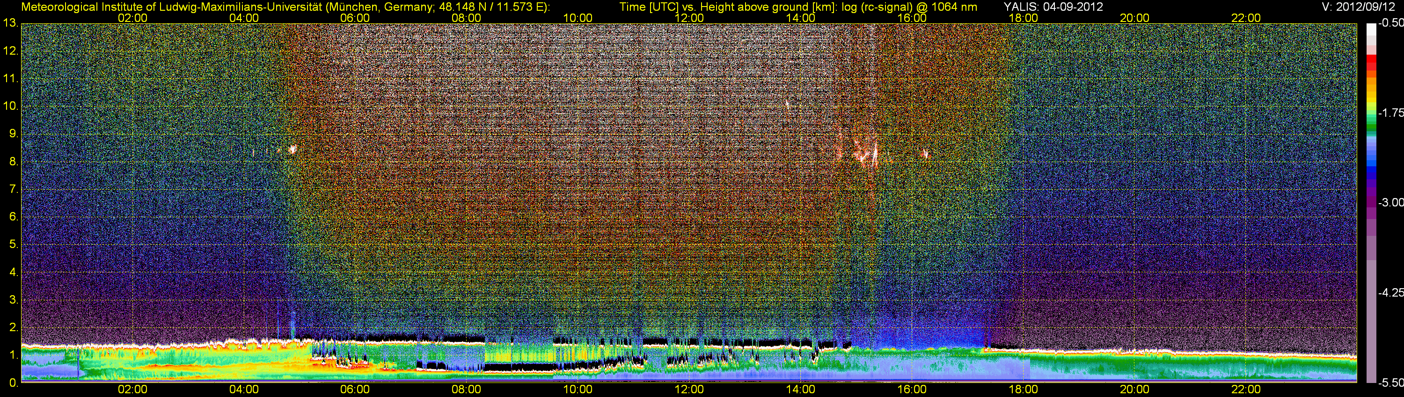1404x397 pixels.
Task: Click the rainbow color scale bar
Action: pyautogui.click(x=1371, y=203)
